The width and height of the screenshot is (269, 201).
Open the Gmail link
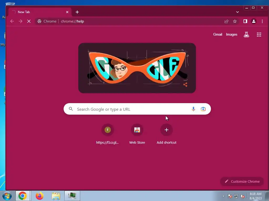[x=218, y=34]
